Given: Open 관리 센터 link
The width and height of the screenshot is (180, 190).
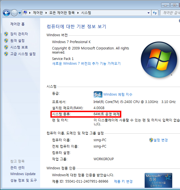Looking at the screenshot, I should [17, 168].
